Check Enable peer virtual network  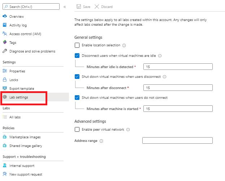coord(77,130)
